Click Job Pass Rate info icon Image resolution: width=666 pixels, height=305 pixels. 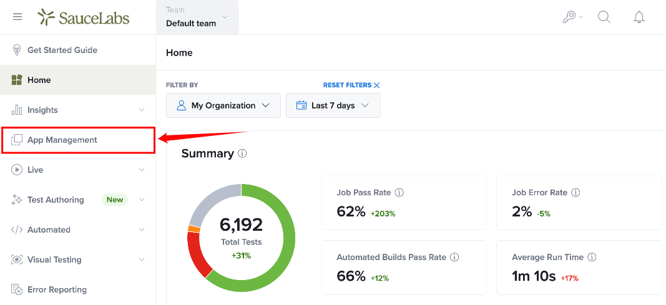pyautogui.click(x=399, y=193)
